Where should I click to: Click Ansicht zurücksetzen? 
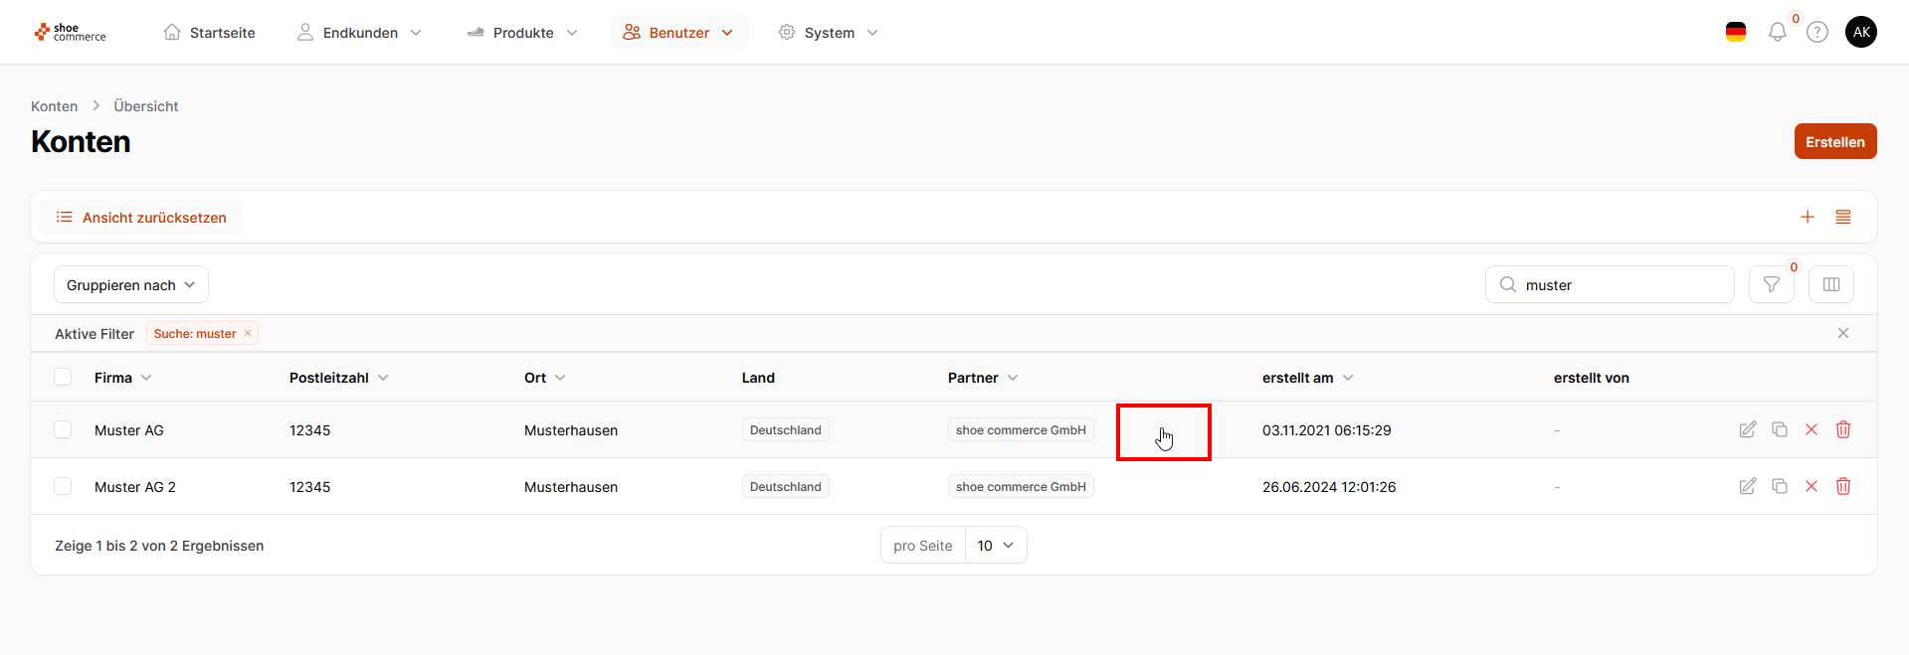pos(141,217)
